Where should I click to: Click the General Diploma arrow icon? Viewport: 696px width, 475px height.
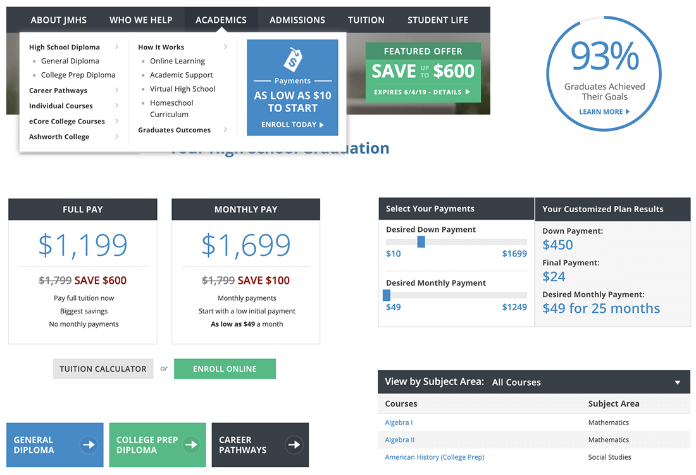89,445
